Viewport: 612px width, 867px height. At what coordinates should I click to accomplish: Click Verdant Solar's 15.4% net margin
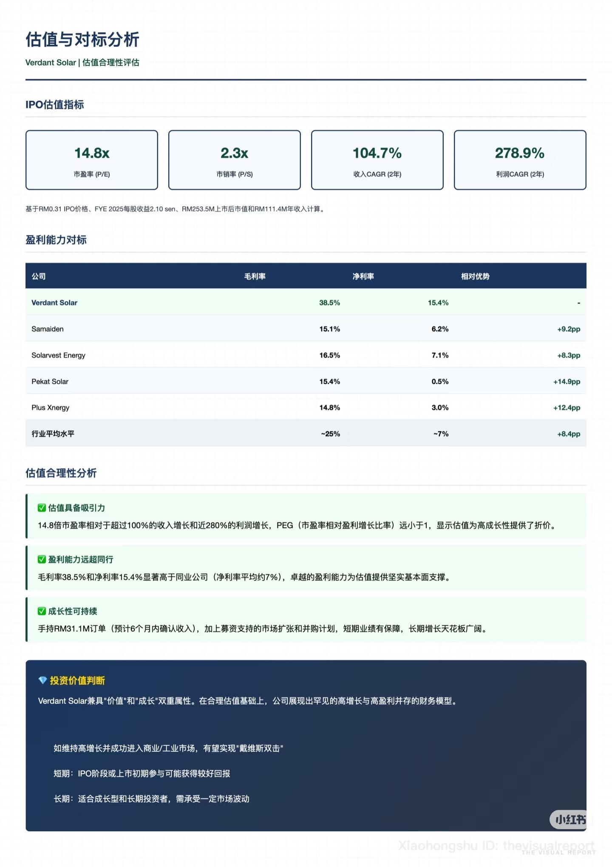pos(438,303)
